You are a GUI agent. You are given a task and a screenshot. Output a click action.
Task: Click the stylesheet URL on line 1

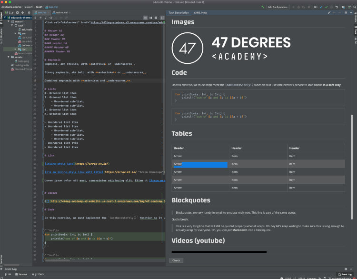pos(128,22)
